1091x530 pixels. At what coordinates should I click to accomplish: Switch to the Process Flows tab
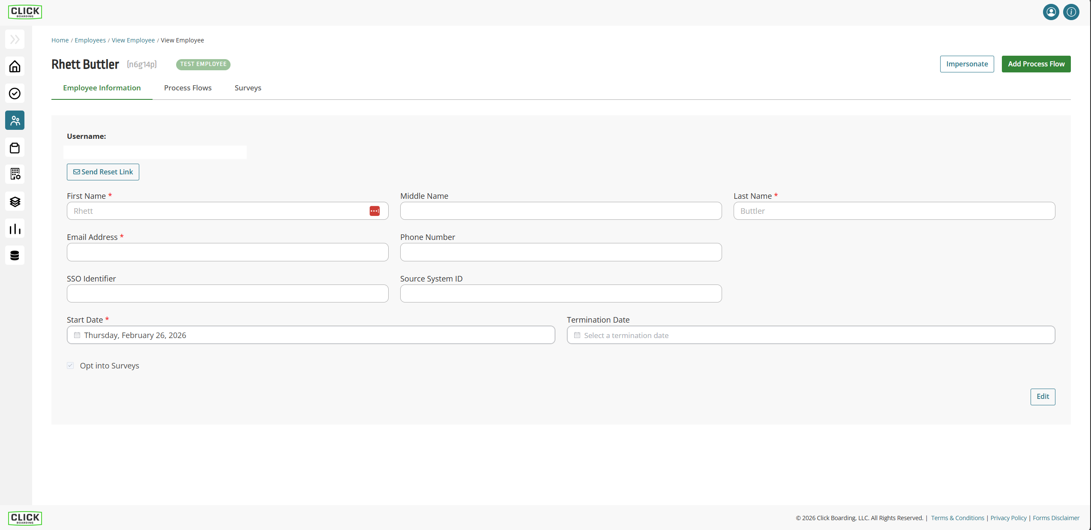click(x=188, y=88)
